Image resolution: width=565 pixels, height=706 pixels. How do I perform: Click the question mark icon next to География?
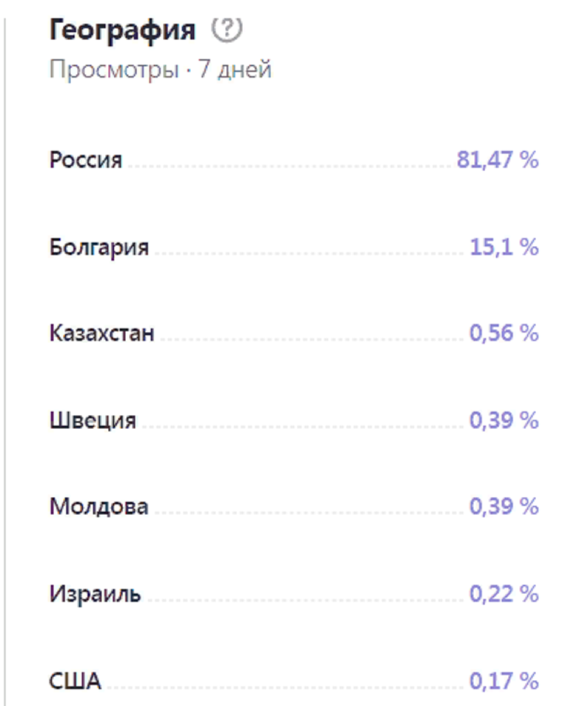point(226,28)
